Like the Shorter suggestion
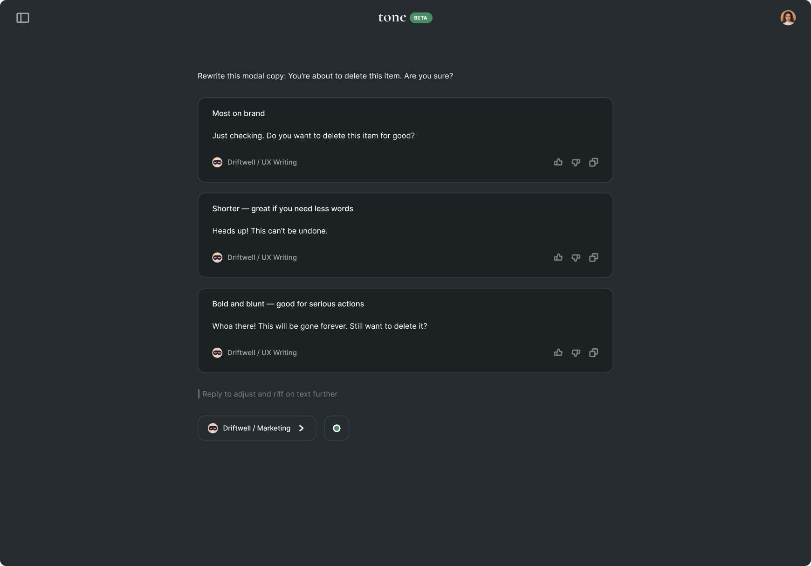Image resolution: width=811 pixels, height=566 pixels. tap(558, 257)
